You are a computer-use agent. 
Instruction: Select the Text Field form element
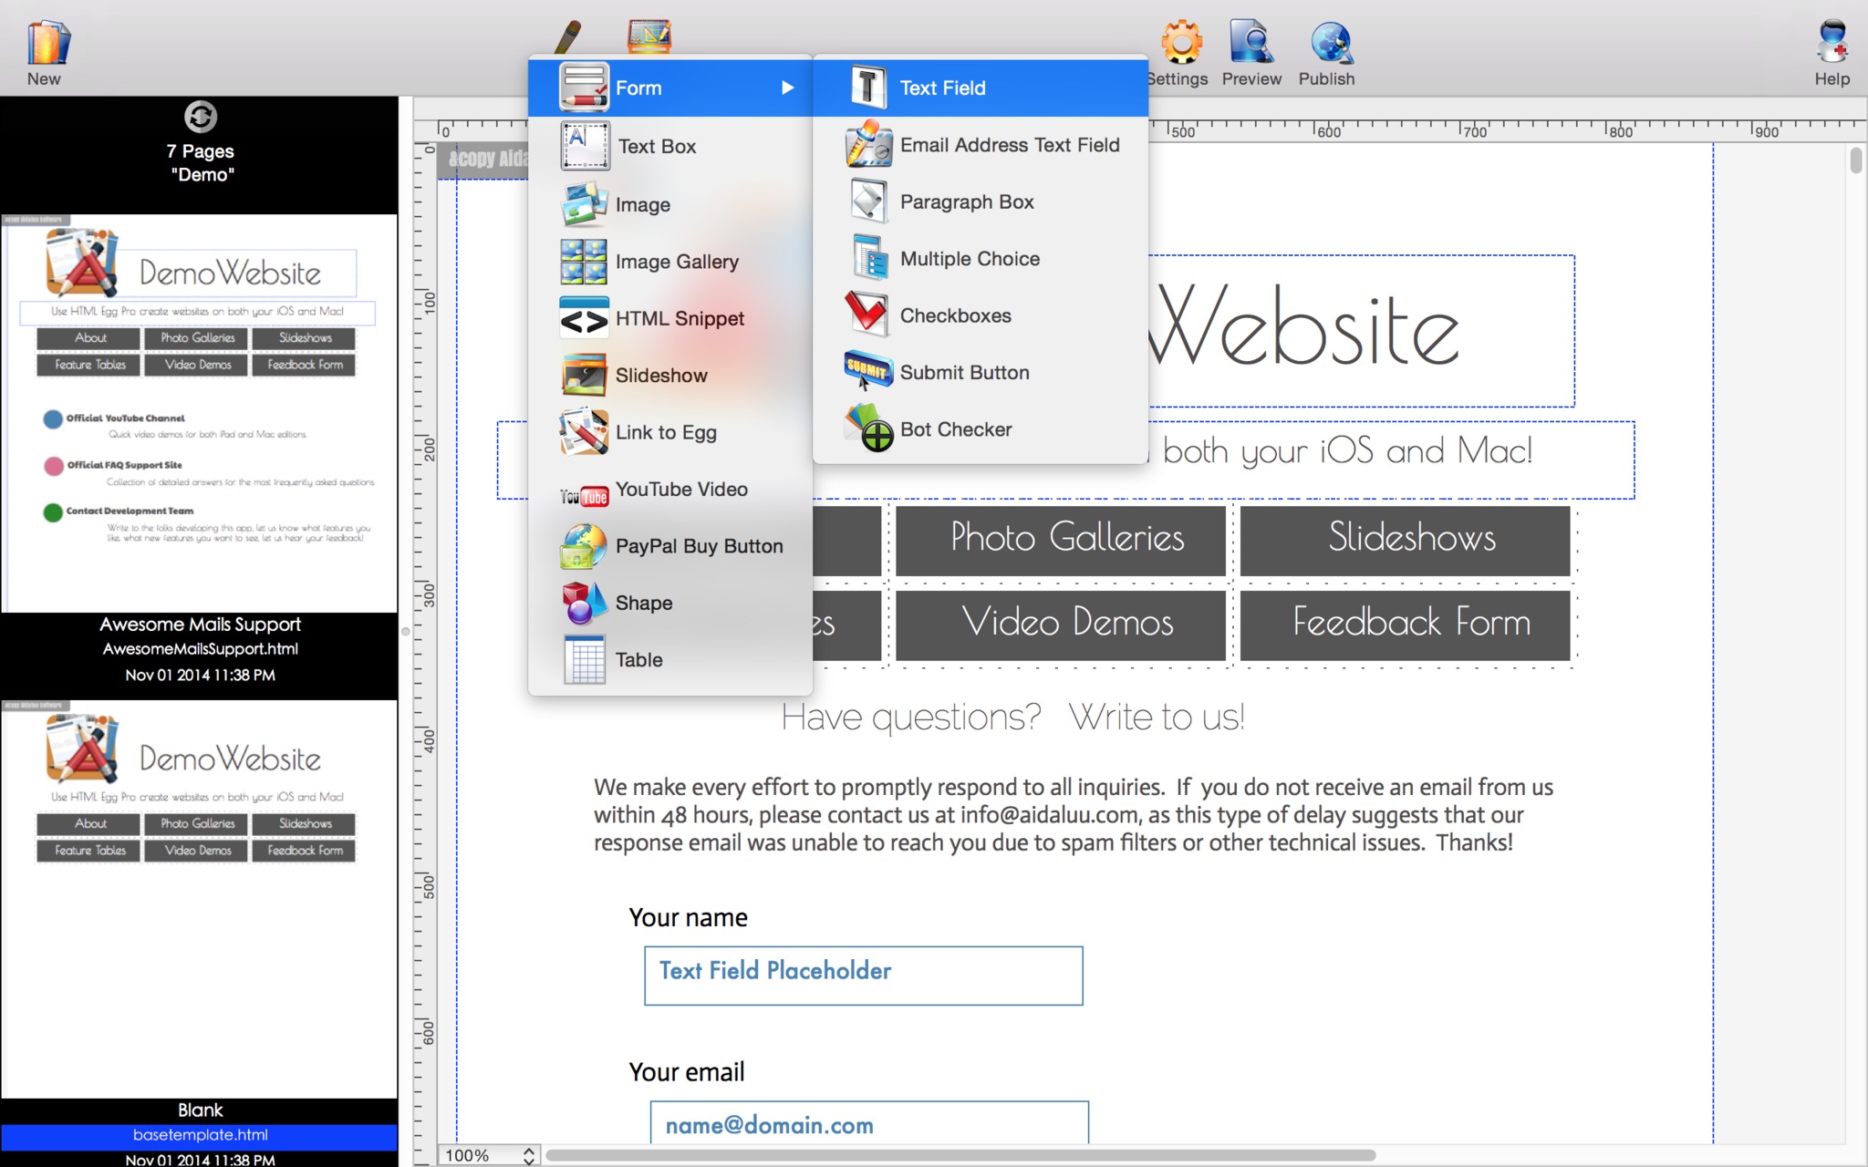coord(943,88)
